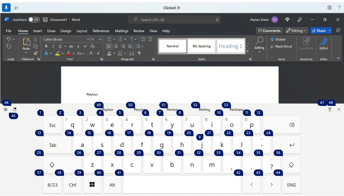Click the Clear All Formatting icon
This screenshot has height=196, width=344.
tap(93, 46)
